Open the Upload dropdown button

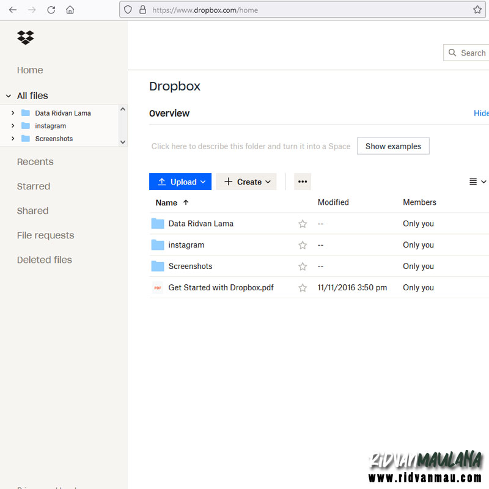180,182
